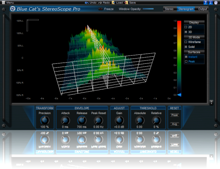Image resolution: width=220 pixels, height=169 pixels.
Task: Switch to the Stereogram tab
Action: pos(186,9)
